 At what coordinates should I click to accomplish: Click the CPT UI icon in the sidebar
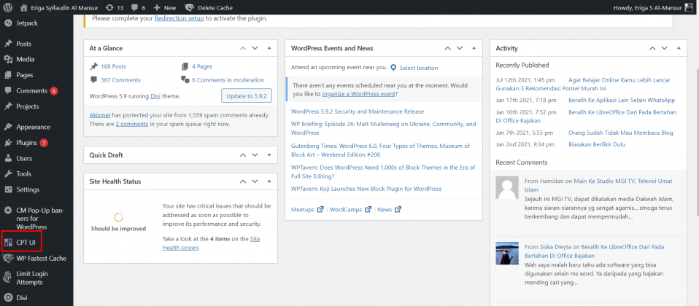point(7,243)
